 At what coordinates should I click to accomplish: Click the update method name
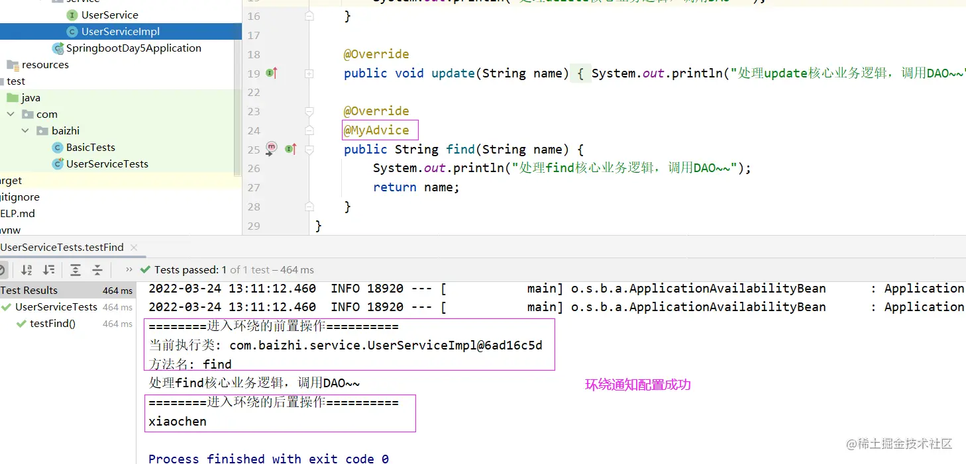point(454,73)
